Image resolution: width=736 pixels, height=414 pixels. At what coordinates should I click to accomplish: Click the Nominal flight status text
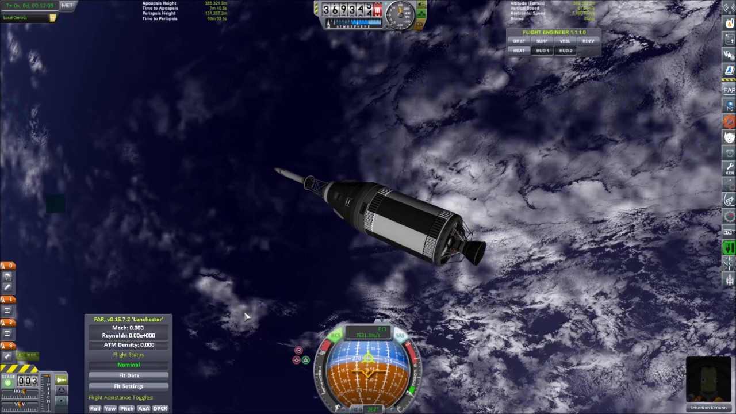click(x=129, y=365)
